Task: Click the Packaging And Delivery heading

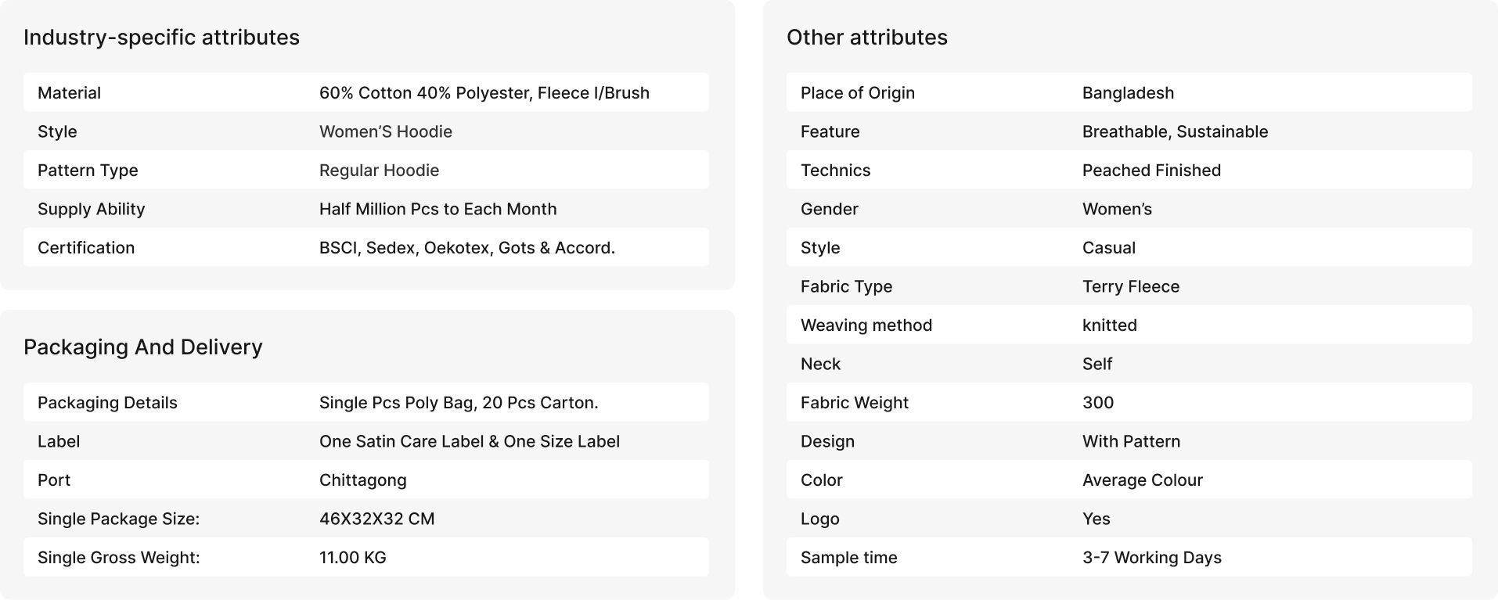Action: pos(143,347)
